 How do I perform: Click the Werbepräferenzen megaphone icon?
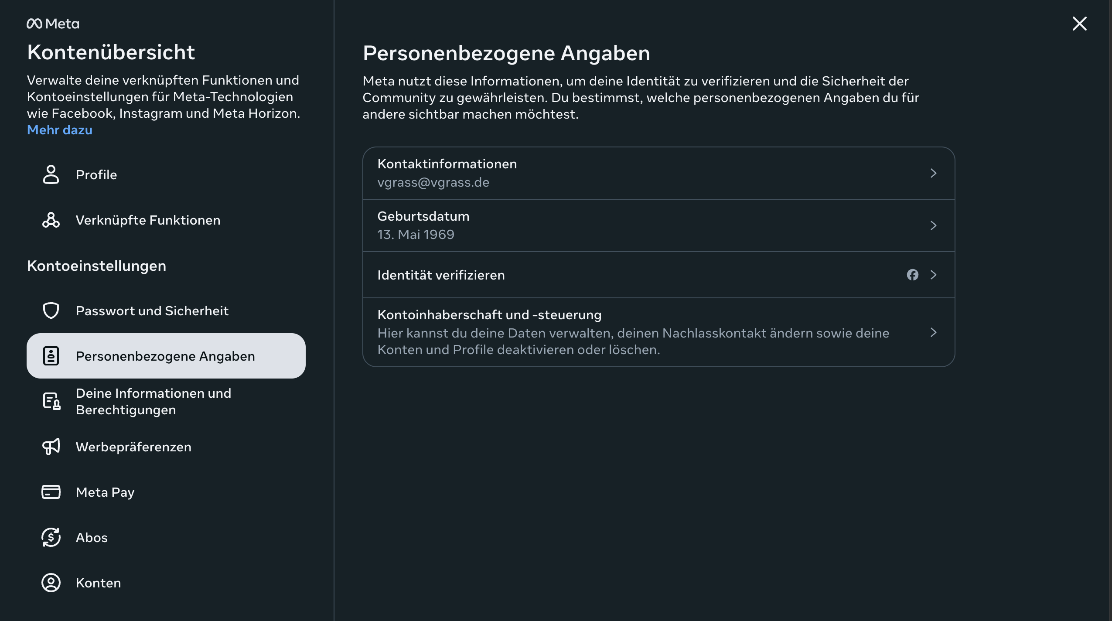51,447
